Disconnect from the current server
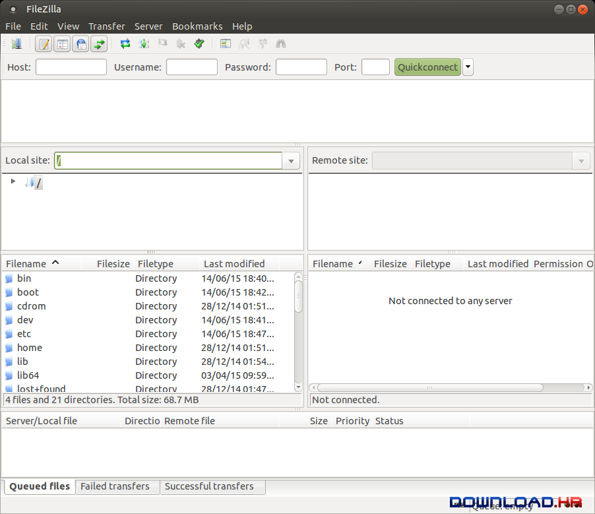The height and width of the screenshot is (514, 595). tap(181, 44)
